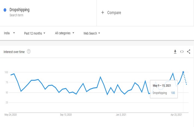Click the May 24, 2020 axis label

[x=11, y=115]
